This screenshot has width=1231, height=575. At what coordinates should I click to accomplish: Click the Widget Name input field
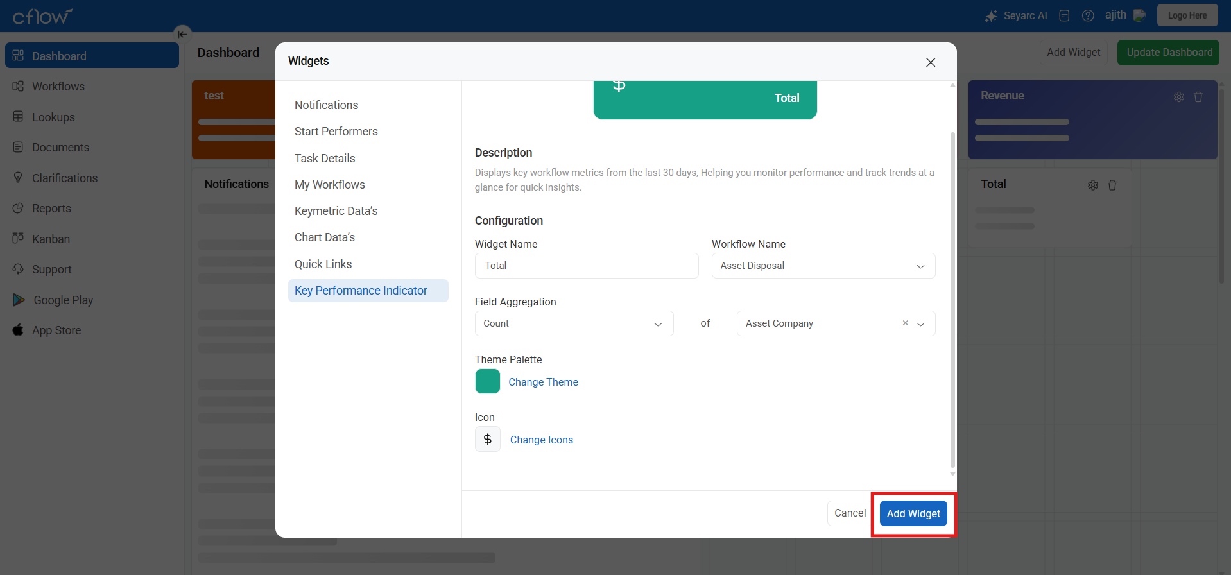[x=586, y=266]
